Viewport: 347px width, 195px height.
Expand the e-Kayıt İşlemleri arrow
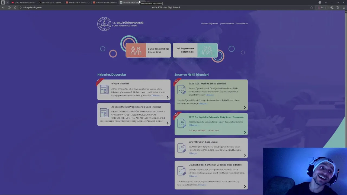tap(168, 97)
